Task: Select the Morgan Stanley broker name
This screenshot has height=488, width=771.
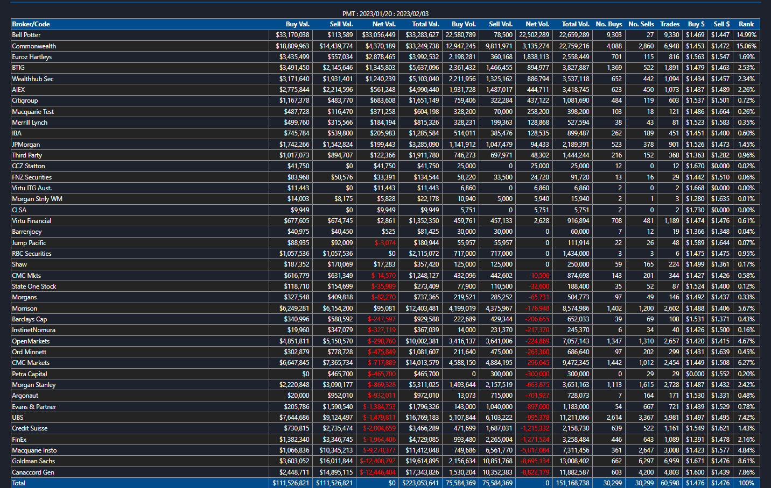Action: (34, 385)
